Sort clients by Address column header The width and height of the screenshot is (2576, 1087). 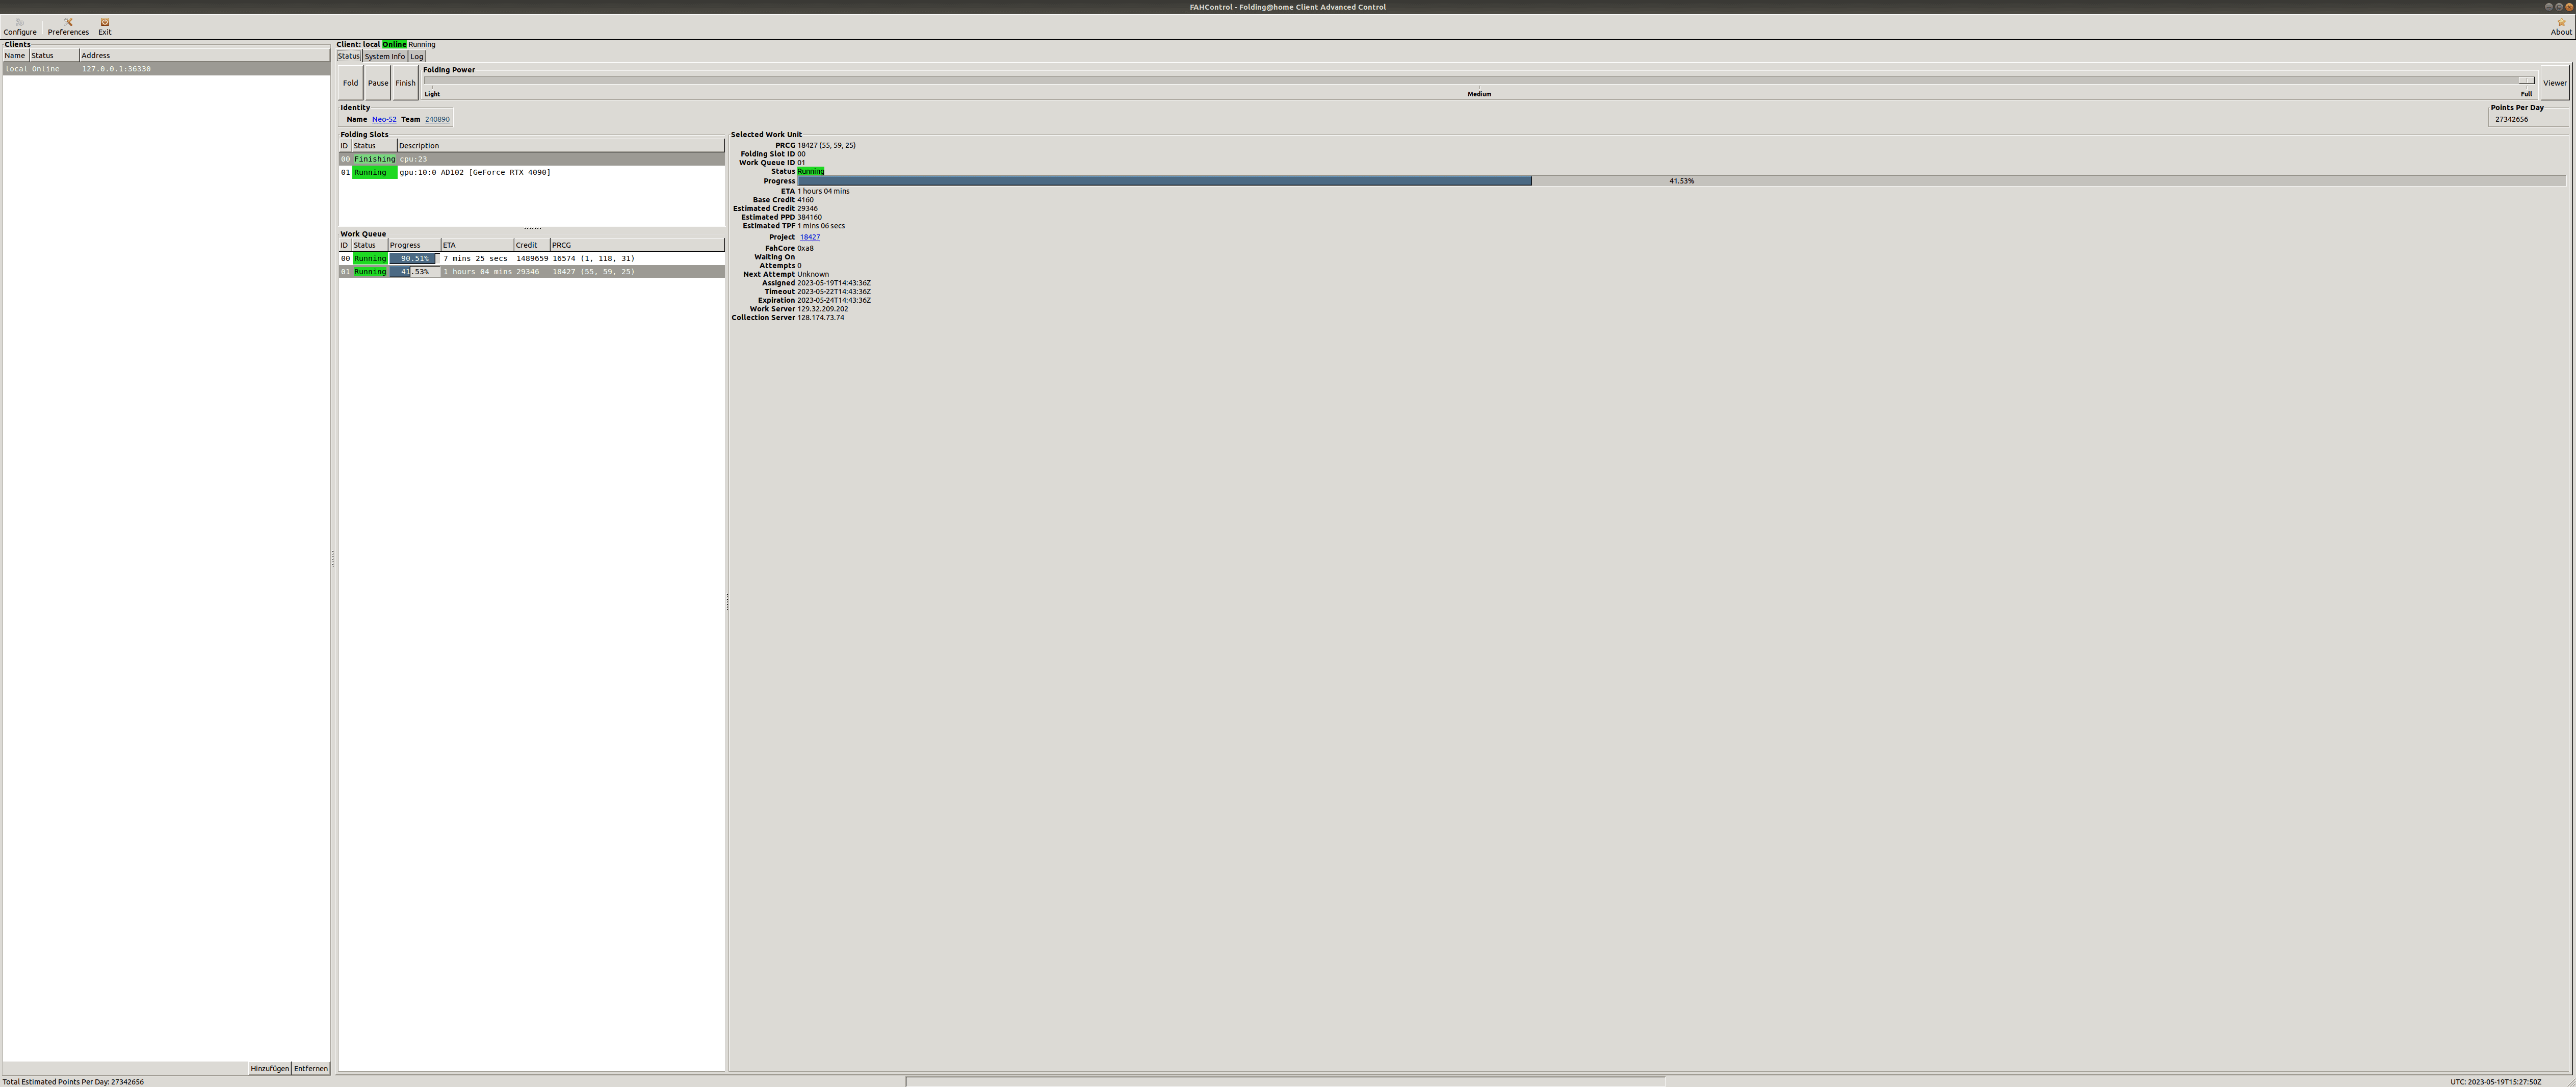(204, 56)
